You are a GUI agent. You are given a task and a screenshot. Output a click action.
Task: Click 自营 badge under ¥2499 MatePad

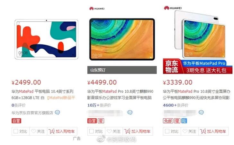click(x=16, y=121)
